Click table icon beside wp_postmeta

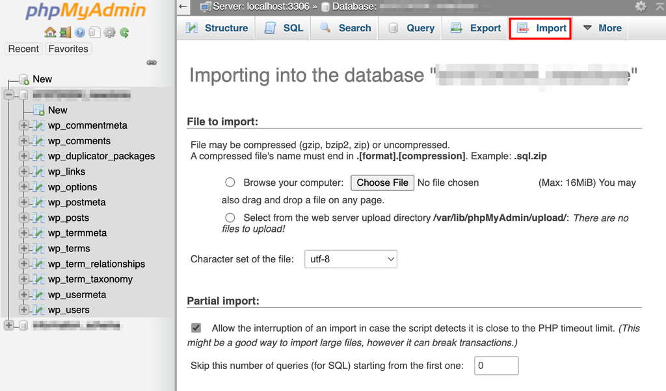38,202
